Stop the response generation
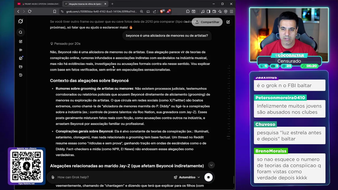This screenshot has height=190, width=338. coord(208,177)
